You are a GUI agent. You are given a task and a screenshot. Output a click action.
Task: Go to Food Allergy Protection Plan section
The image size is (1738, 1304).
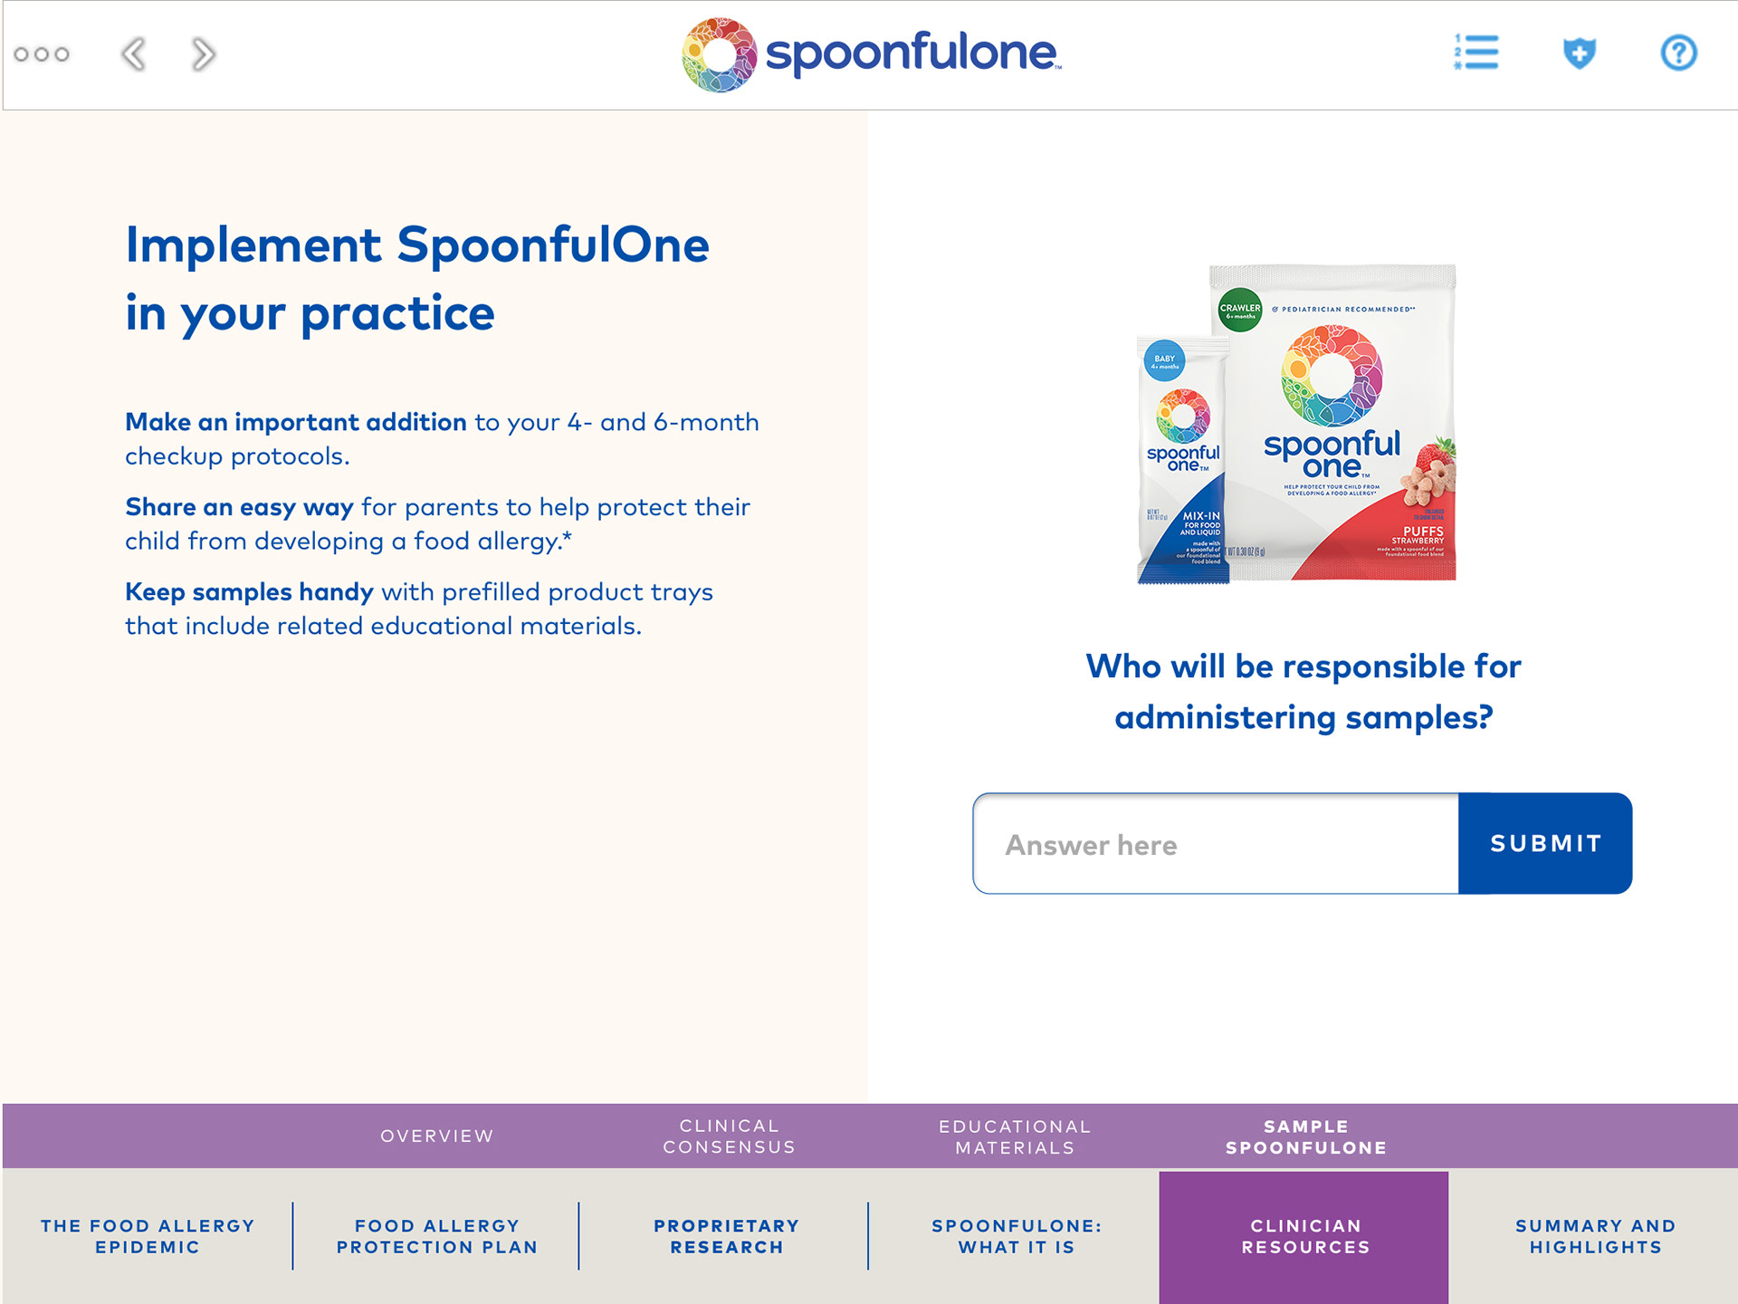tap(437, 1236)
